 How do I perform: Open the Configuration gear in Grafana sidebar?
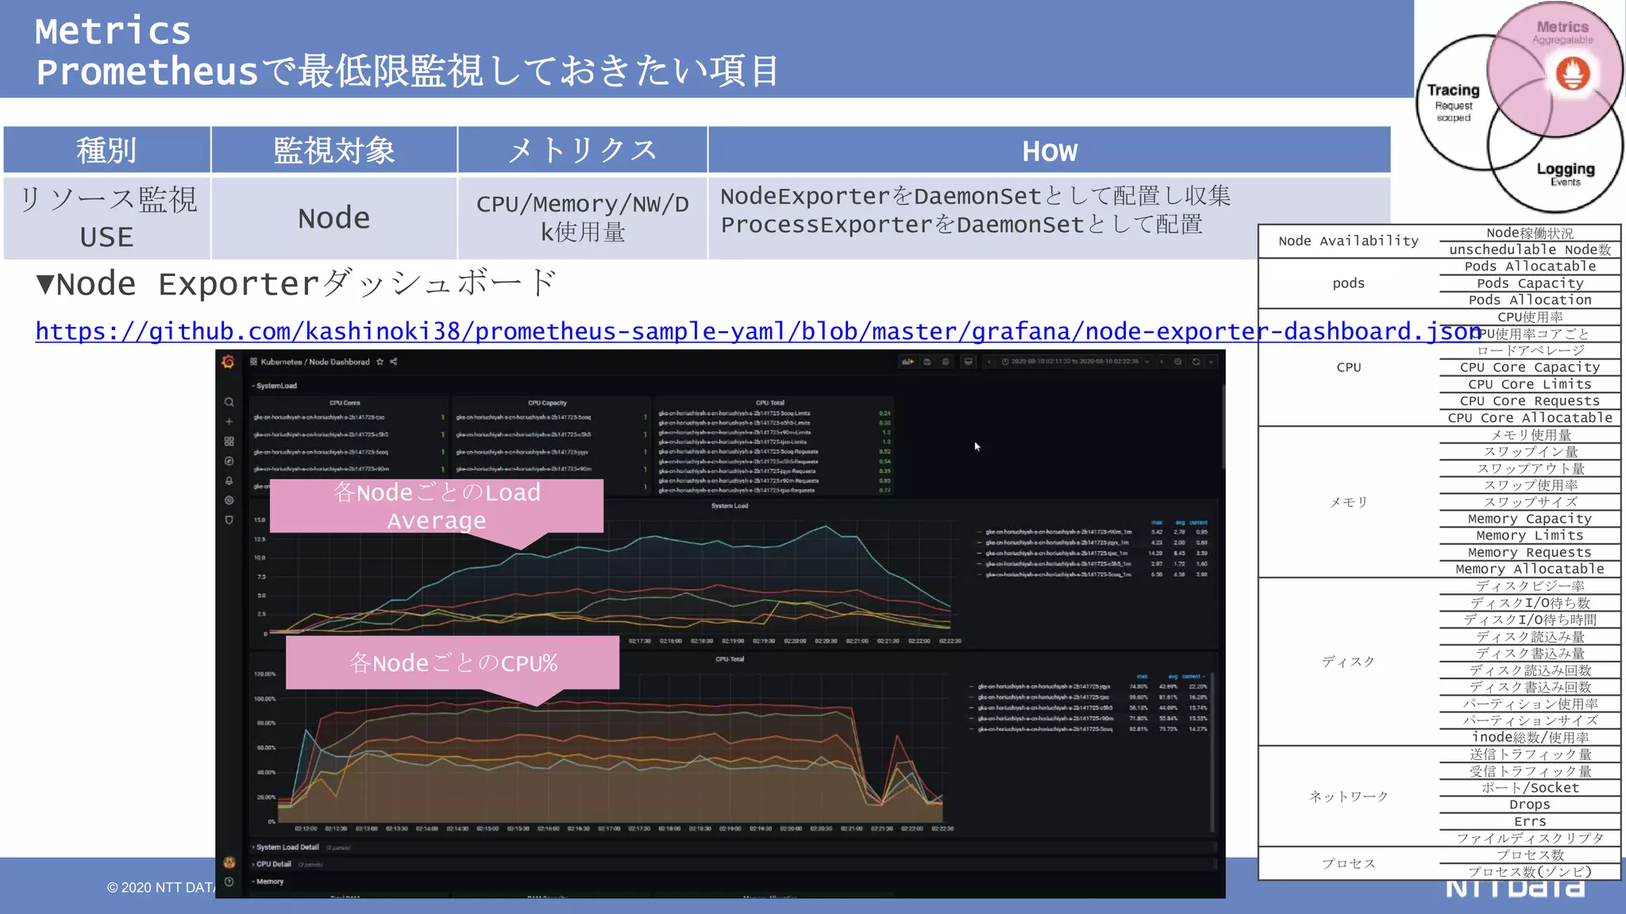click(x=229, y=501)
